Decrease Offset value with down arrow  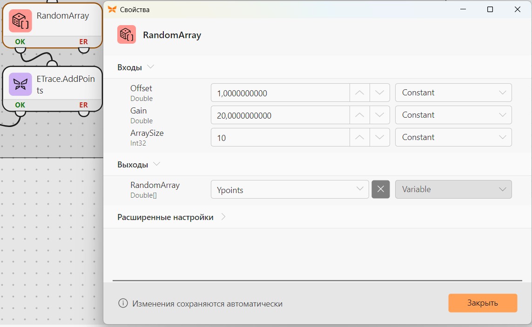point(380,93)
